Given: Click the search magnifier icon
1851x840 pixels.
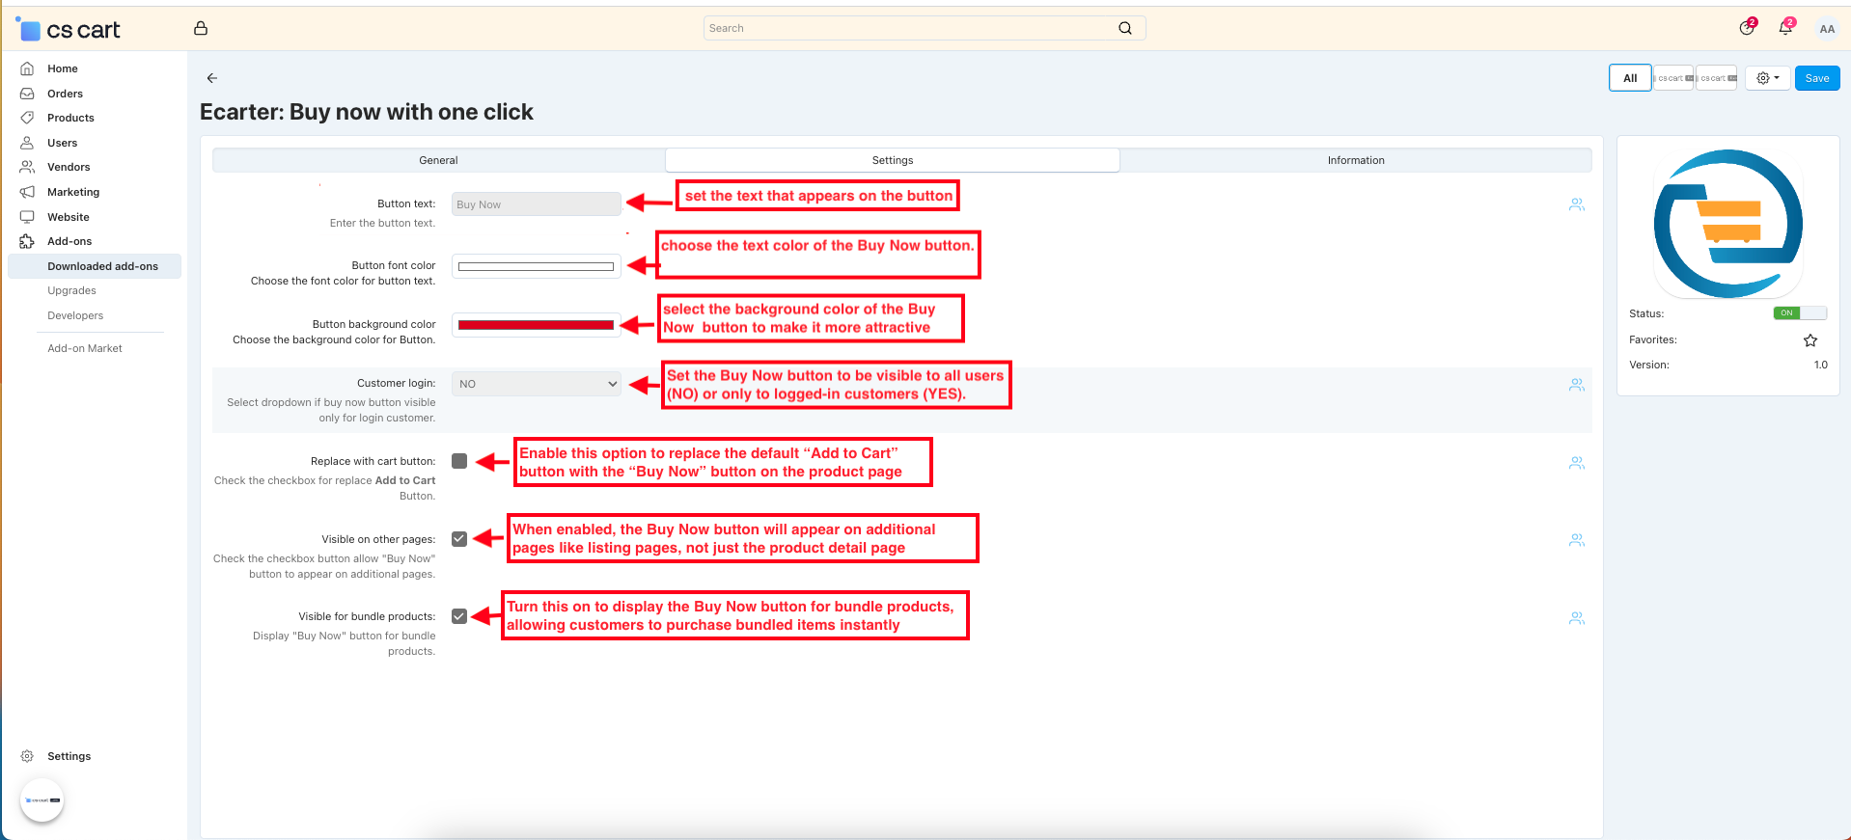Looking at the screenshot, I should tap(1124, 28).
